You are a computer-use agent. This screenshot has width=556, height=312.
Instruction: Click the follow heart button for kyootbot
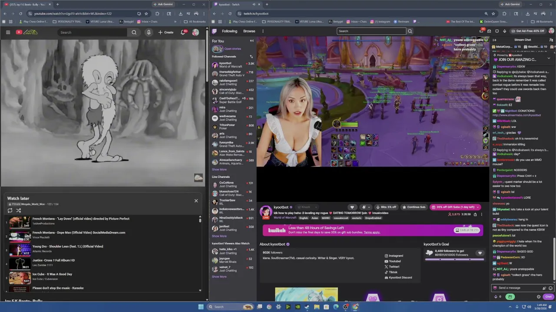tap(352, 207)
